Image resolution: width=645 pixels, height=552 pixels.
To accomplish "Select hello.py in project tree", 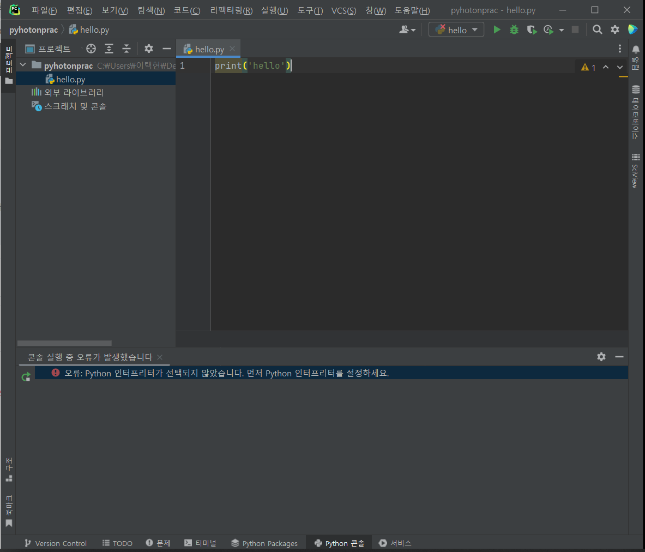I will (x=95, y=79).
